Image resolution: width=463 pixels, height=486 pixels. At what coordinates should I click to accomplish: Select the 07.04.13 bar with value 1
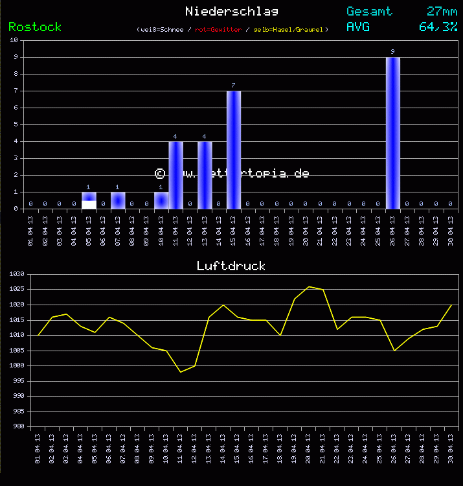[118, 200]
